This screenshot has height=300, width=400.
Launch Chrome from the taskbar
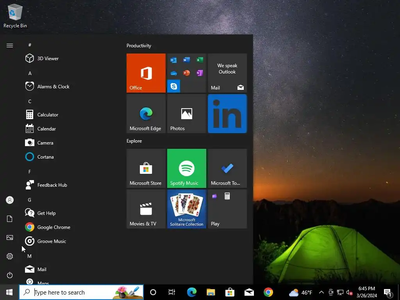click(268, 292)
